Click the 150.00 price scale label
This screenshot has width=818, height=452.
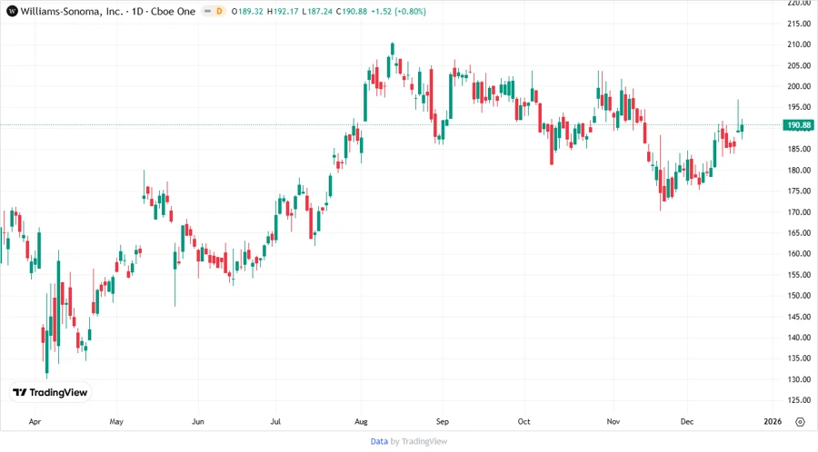point(799,296)
